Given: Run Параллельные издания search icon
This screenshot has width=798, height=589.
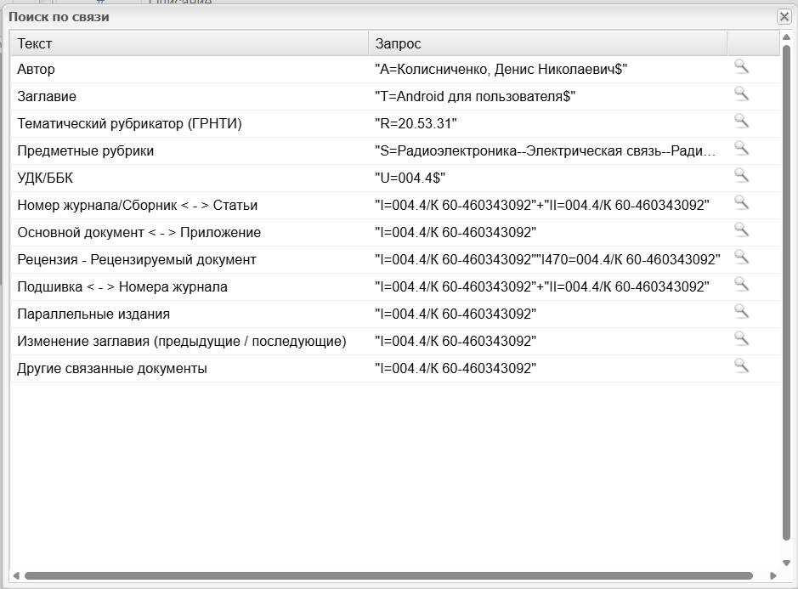Looking at the screenshot, I should [741, 312].
